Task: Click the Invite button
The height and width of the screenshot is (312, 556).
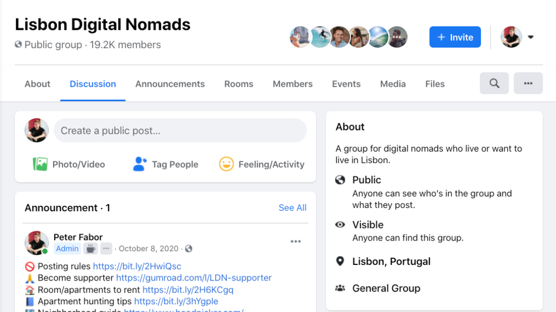Action: coord(455,37)
